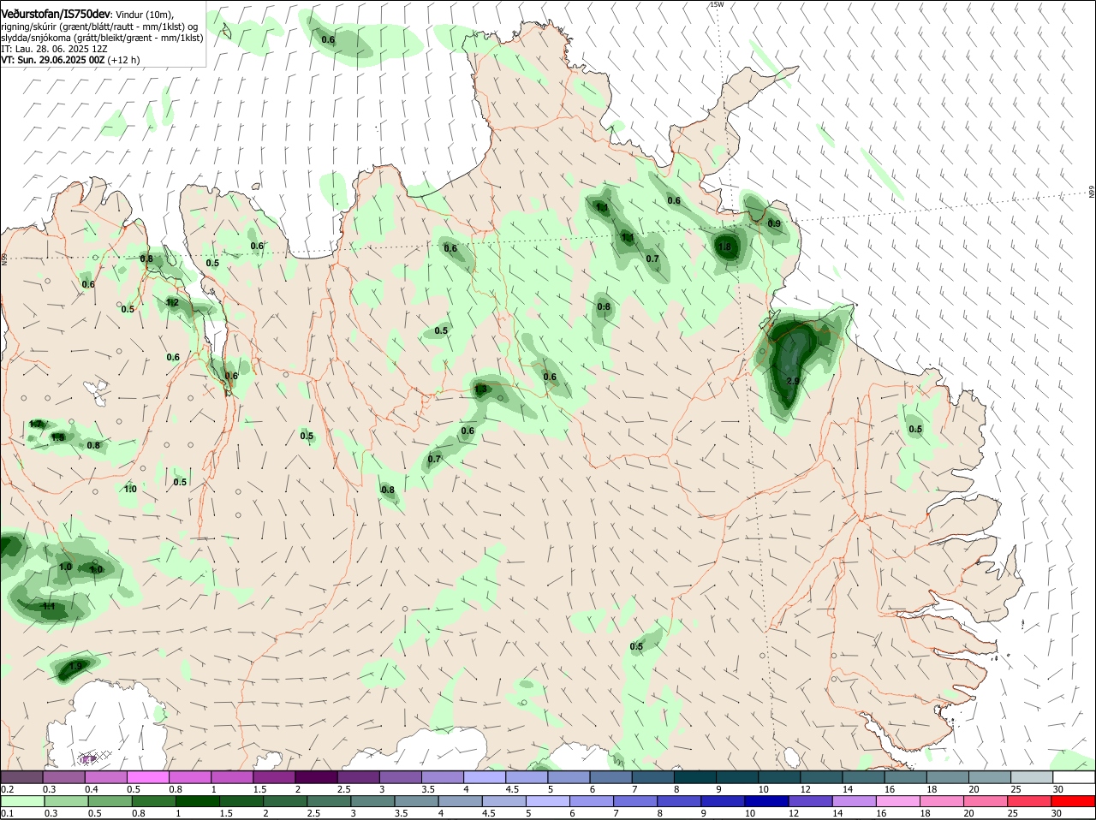This screenshot has height=820, width=1096.
Task: Click the dark green swatch between 1 and 1.5 in the bottom legend row
Action: [x=197, y=801]
